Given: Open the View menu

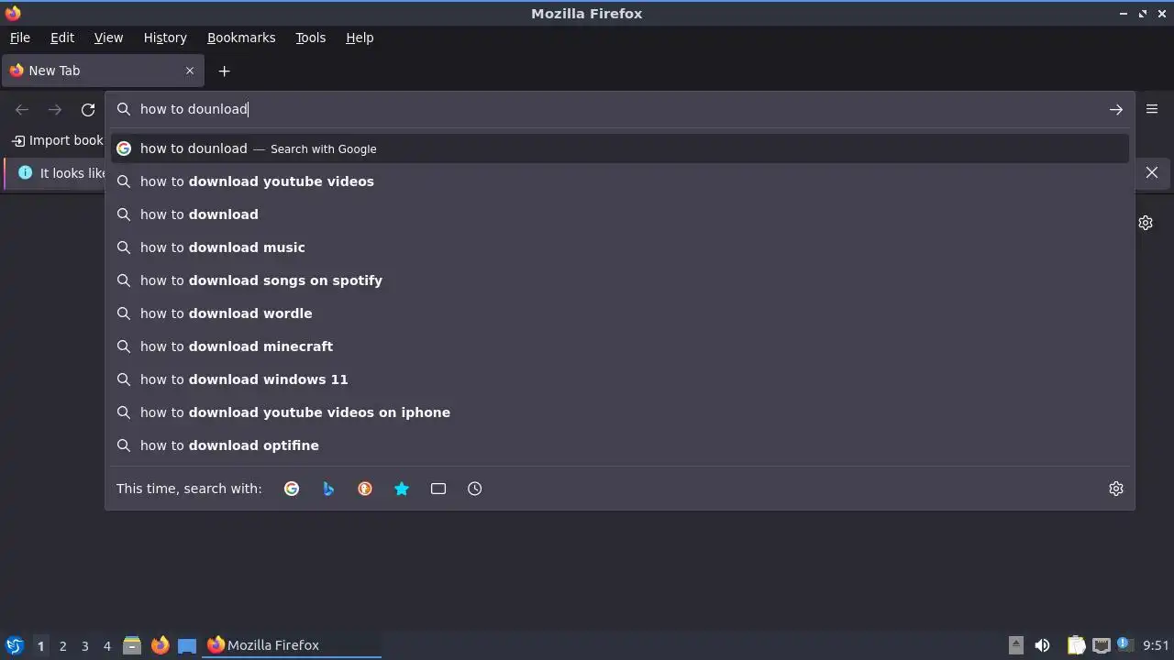Looking at the screenshot, I should tap(108, 38).
